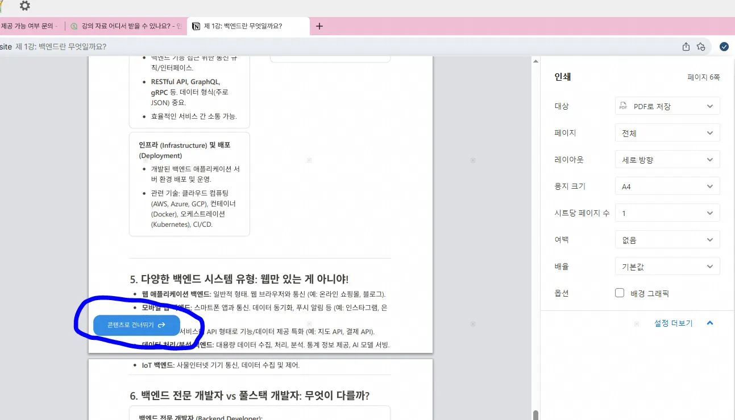735x420 pixels.
Task: Open the 배율 '기본값' dropdown
Action: click(667, 267)
